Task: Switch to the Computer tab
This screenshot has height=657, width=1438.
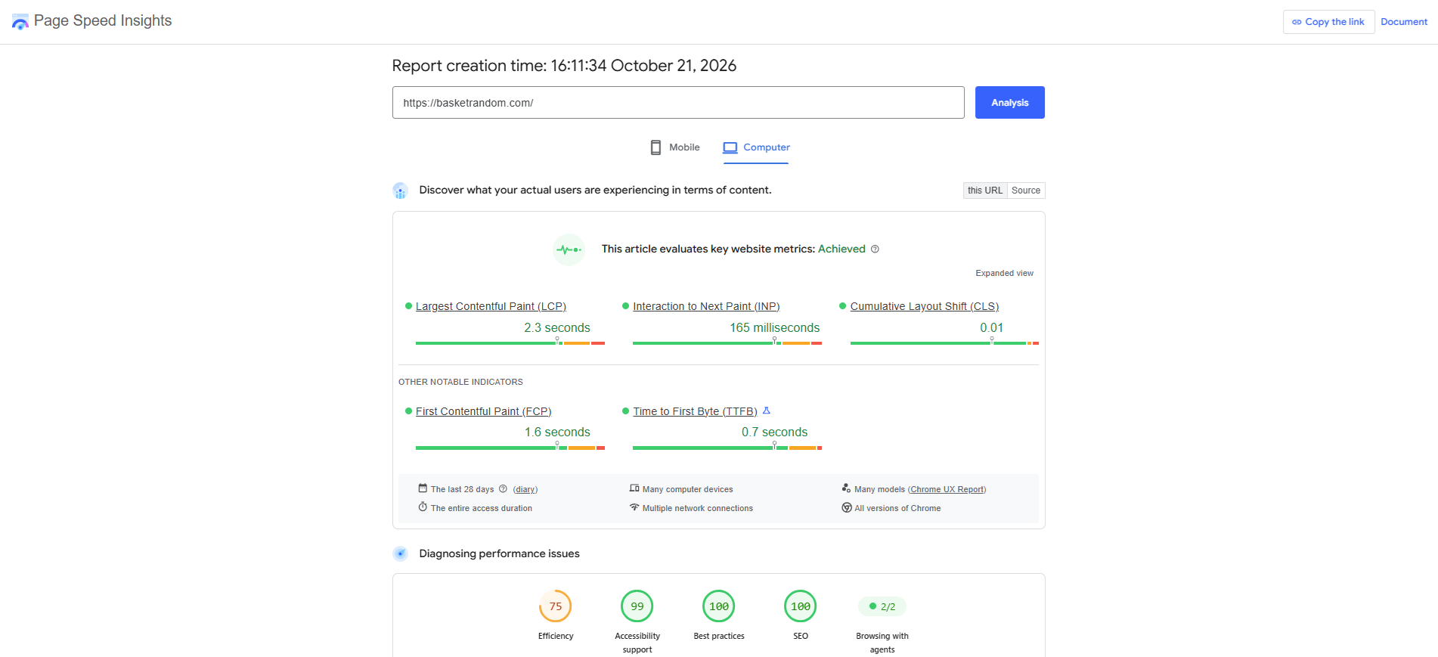Action: [x=756, y=147]
